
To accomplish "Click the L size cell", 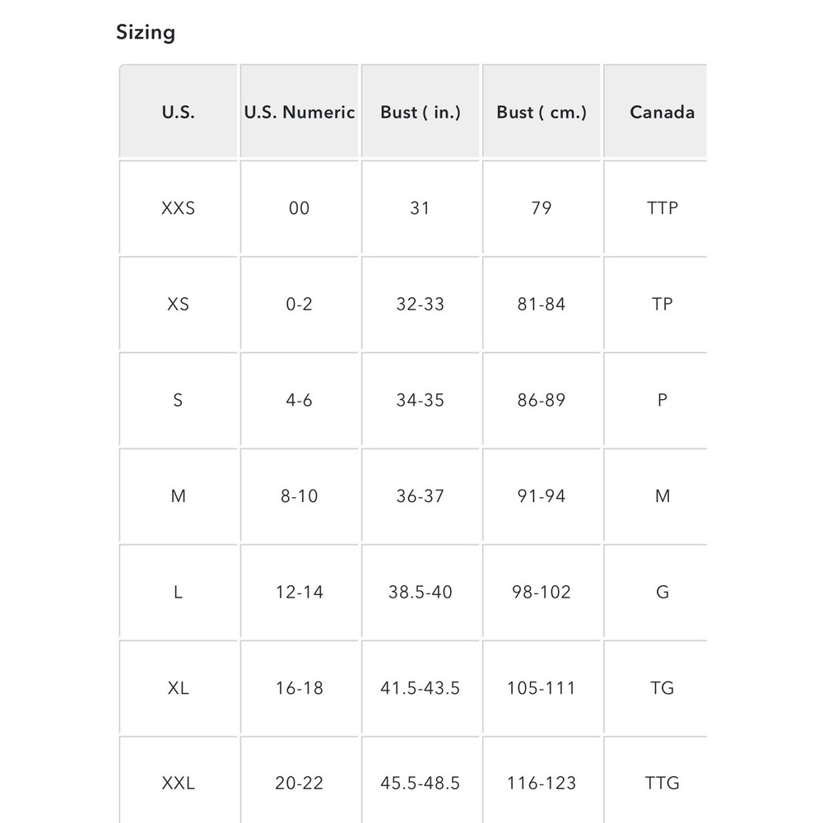I will tap(179, 592).
